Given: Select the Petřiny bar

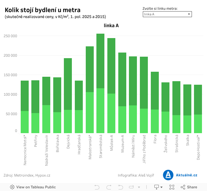Looking at the screenshot, I should pos(35,107).
